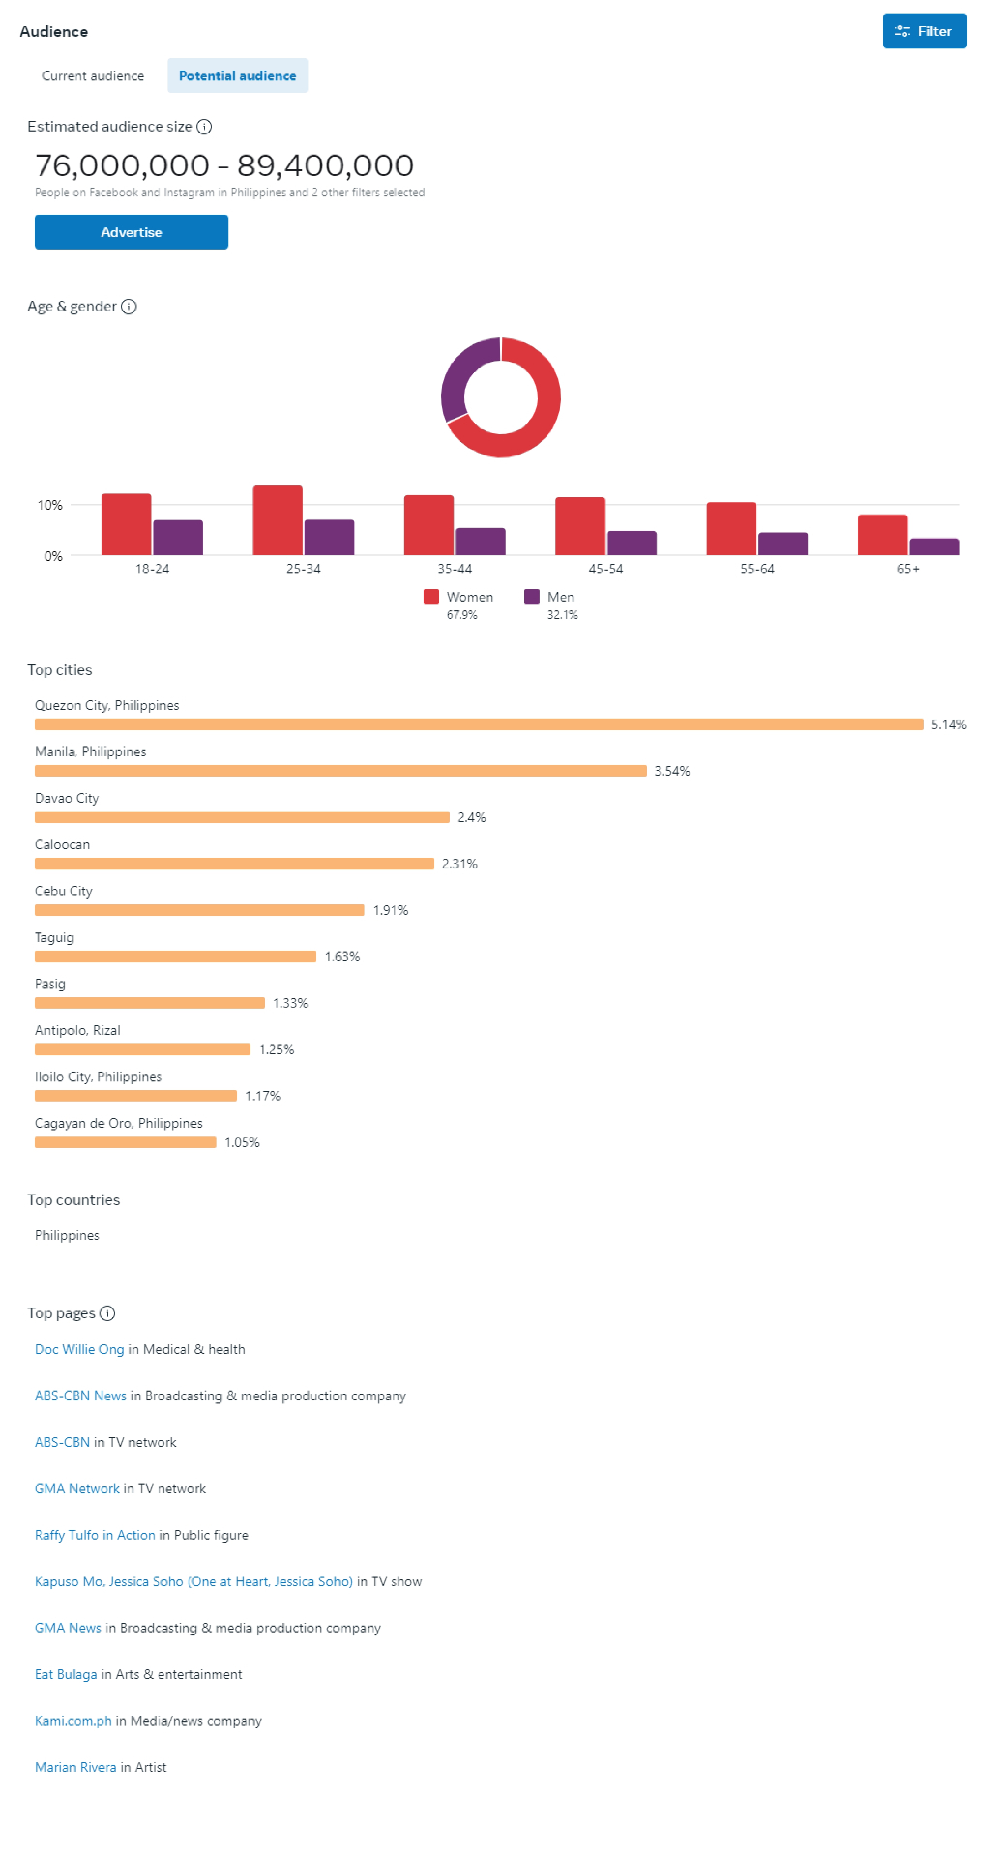
Task: Open the Doc Willie Ong page link
Action: pyautogui.click(x=79, y=1350)
